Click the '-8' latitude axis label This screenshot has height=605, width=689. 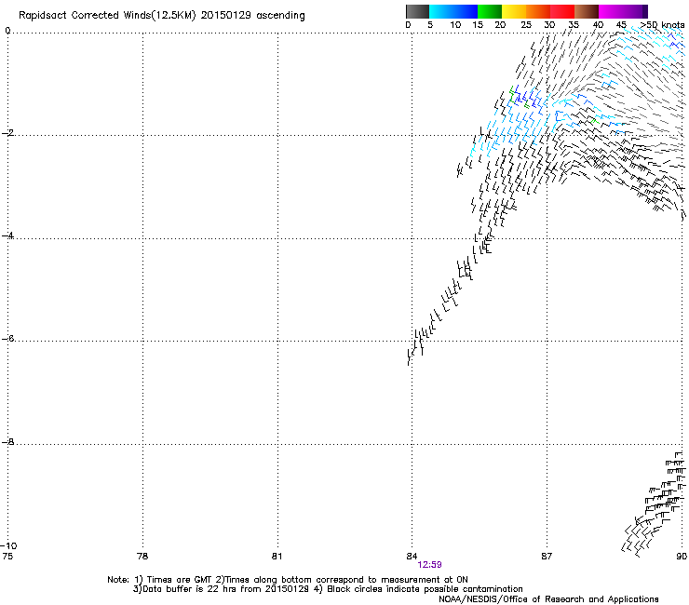coord(7,441)
